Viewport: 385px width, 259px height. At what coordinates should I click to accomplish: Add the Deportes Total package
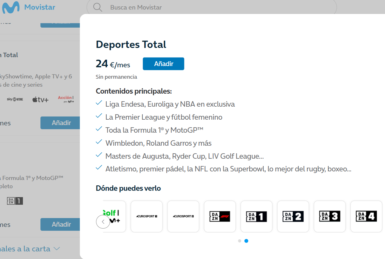[163, 64]
